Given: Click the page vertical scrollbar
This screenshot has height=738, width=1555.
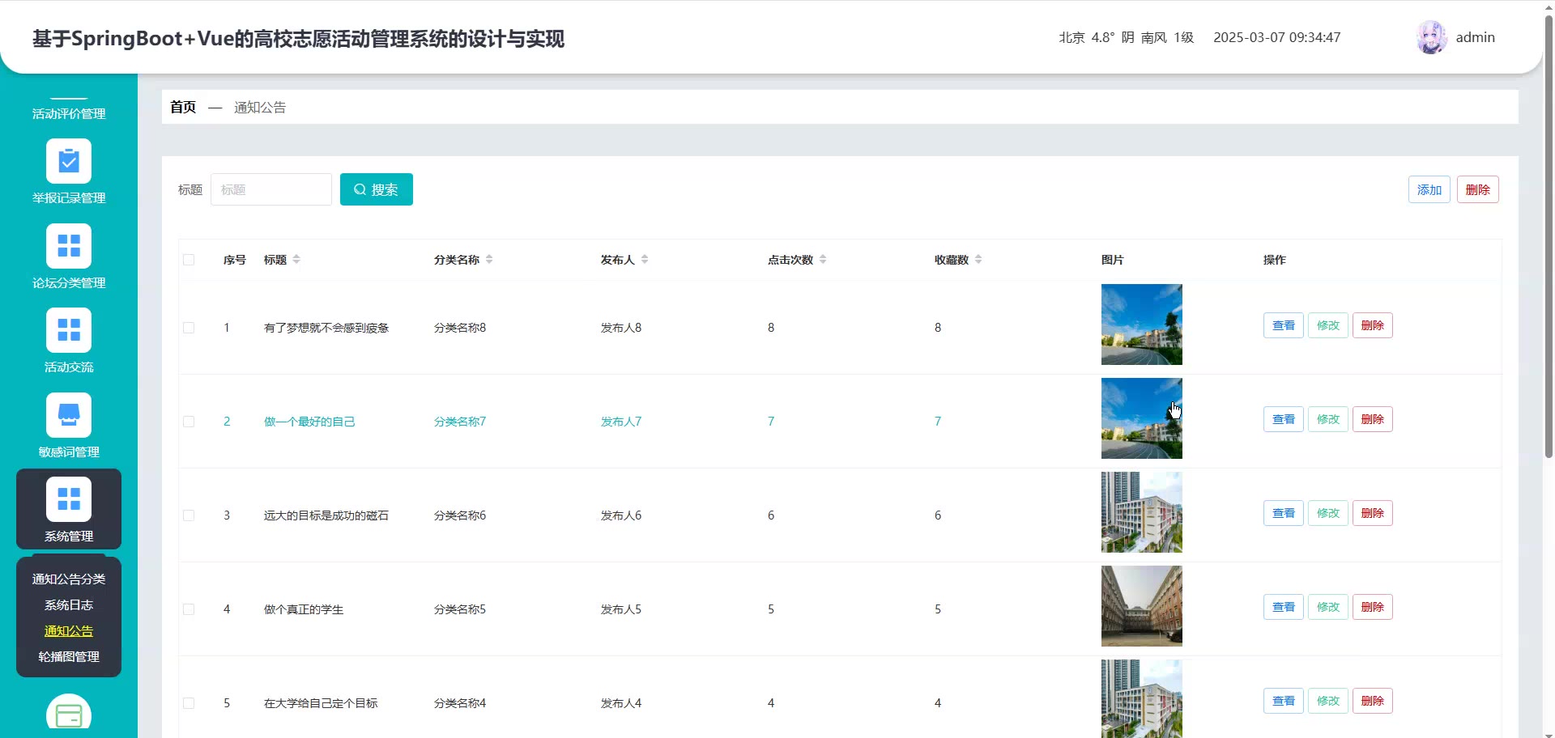Looking at the screenshot, I should pyautogui.click(x=1549, y=243).
